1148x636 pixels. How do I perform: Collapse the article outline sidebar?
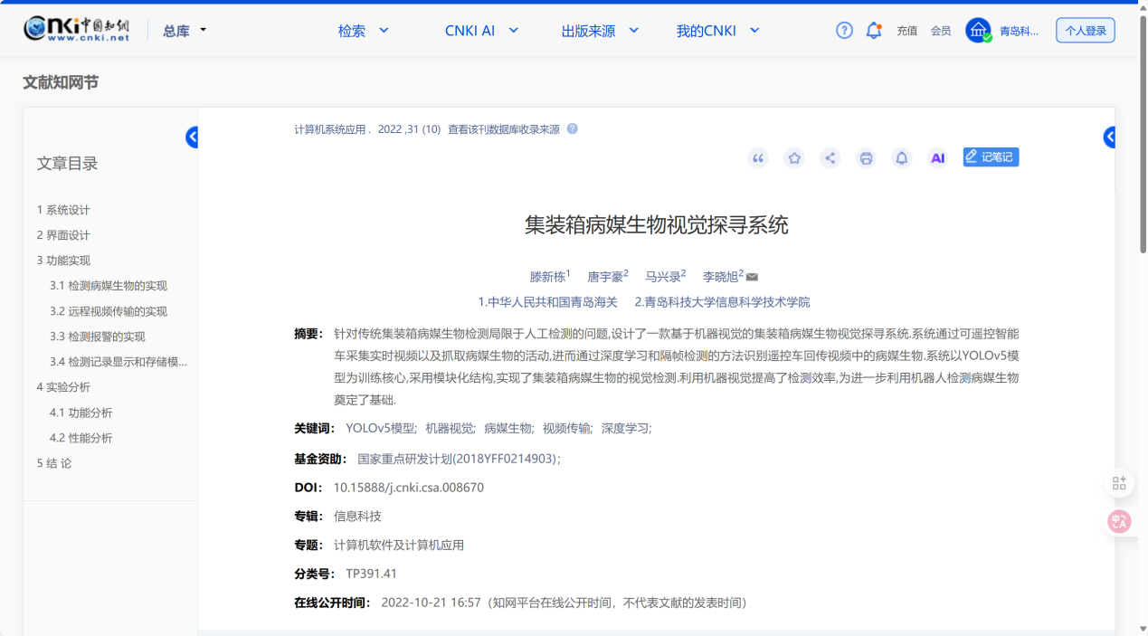192,138
